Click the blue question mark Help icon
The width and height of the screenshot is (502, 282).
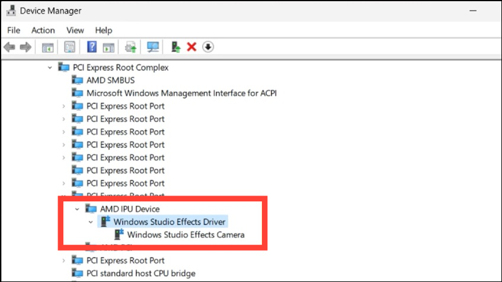coord(92,47)
